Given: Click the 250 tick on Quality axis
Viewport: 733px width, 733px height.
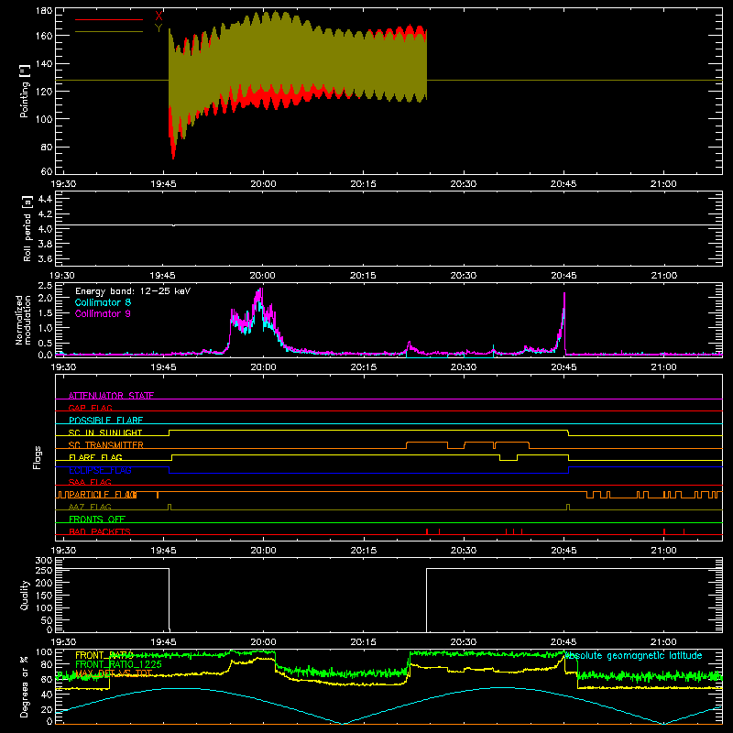Looking at the screenshot, I should [44, 571].
